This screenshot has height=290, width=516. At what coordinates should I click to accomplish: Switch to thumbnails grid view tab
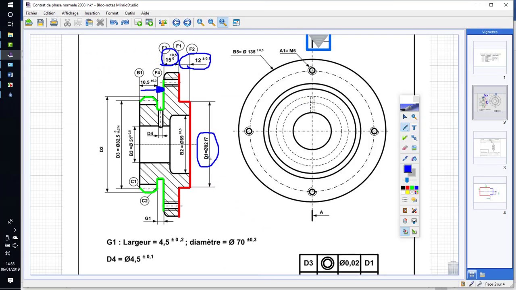[472, 275]
